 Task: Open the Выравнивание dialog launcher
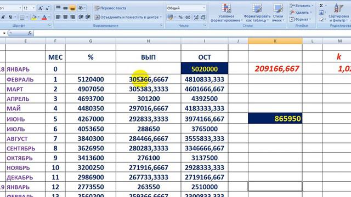click(161, 26)
